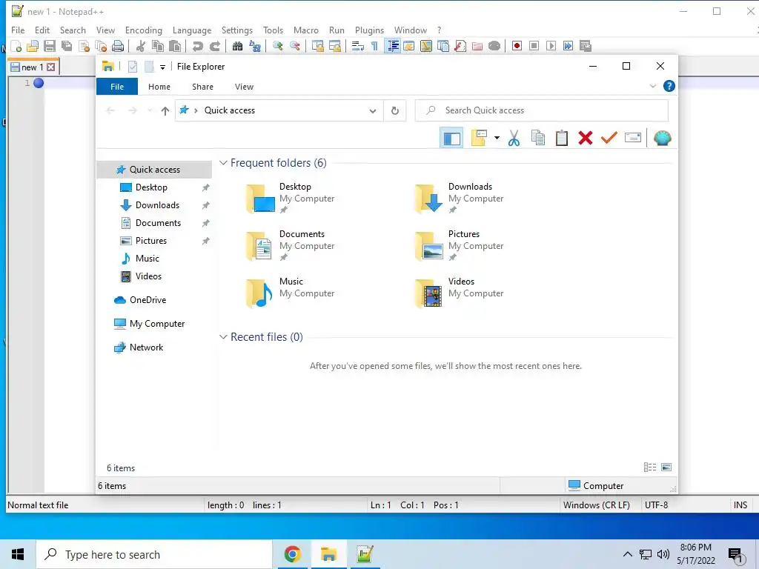Close the new 1 tab in Notepad++

point(51,67)
